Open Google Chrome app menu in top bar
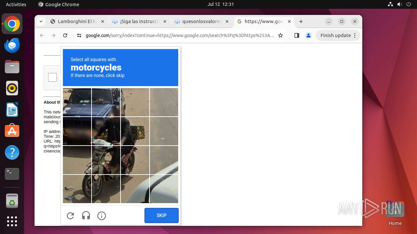Viewport: 417px width, 234px height. [x=59, y=4]
